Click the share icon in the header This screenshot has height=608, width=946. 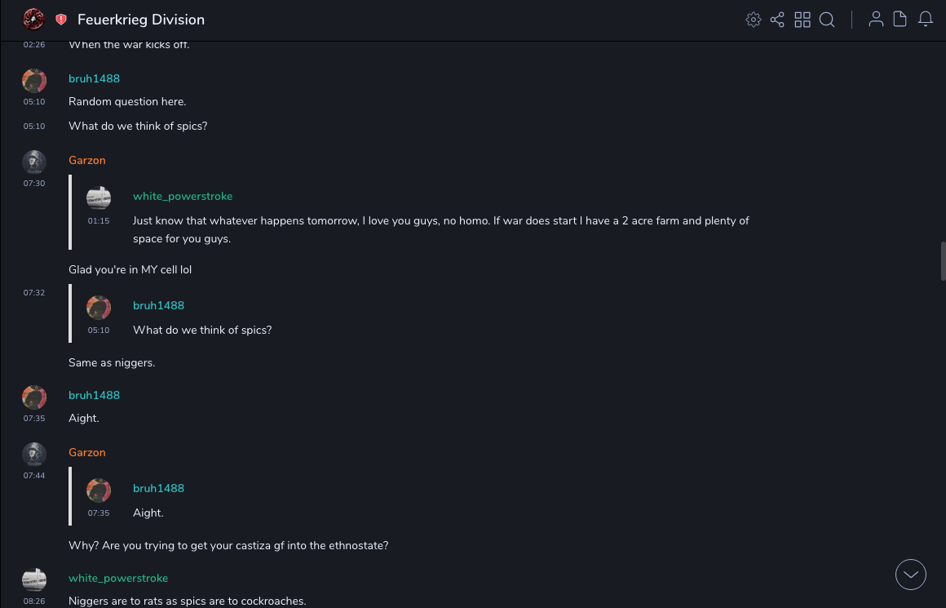pyautogui.click(x=777, y=20)
